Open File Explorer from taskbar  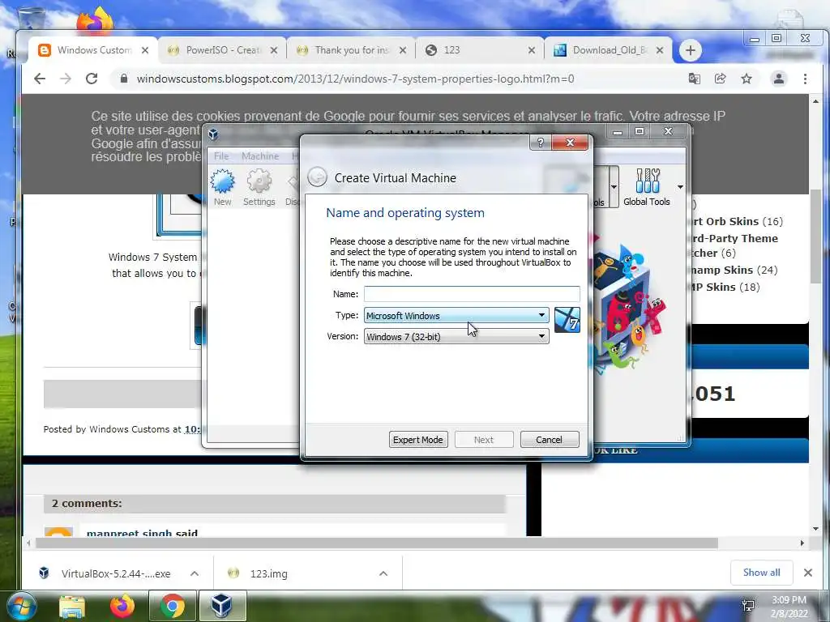click(x=72, y=606)
